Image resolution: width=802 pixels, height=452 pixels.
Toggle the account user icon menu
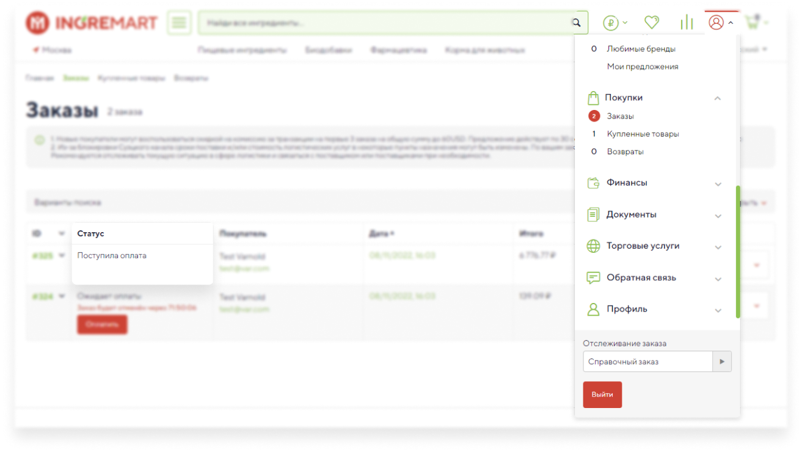point(721,23)
